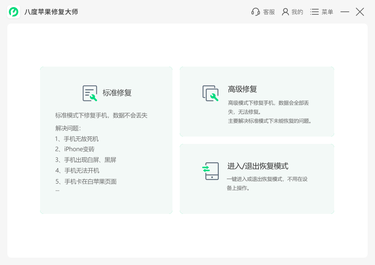Click text 主要解决标准模式下未能恢复的问题

[x=269, y=121]
